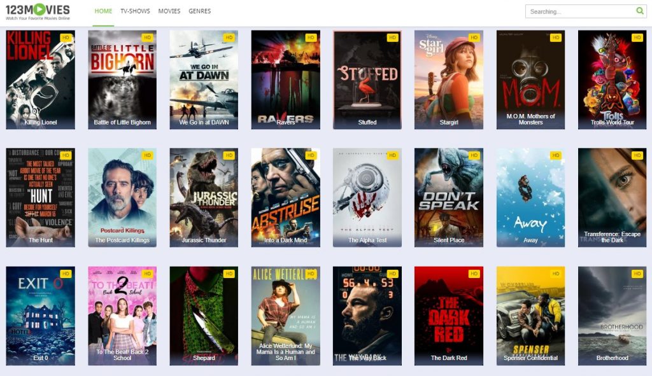Open The Alpha Test movie poster

[x=367, y=198]
